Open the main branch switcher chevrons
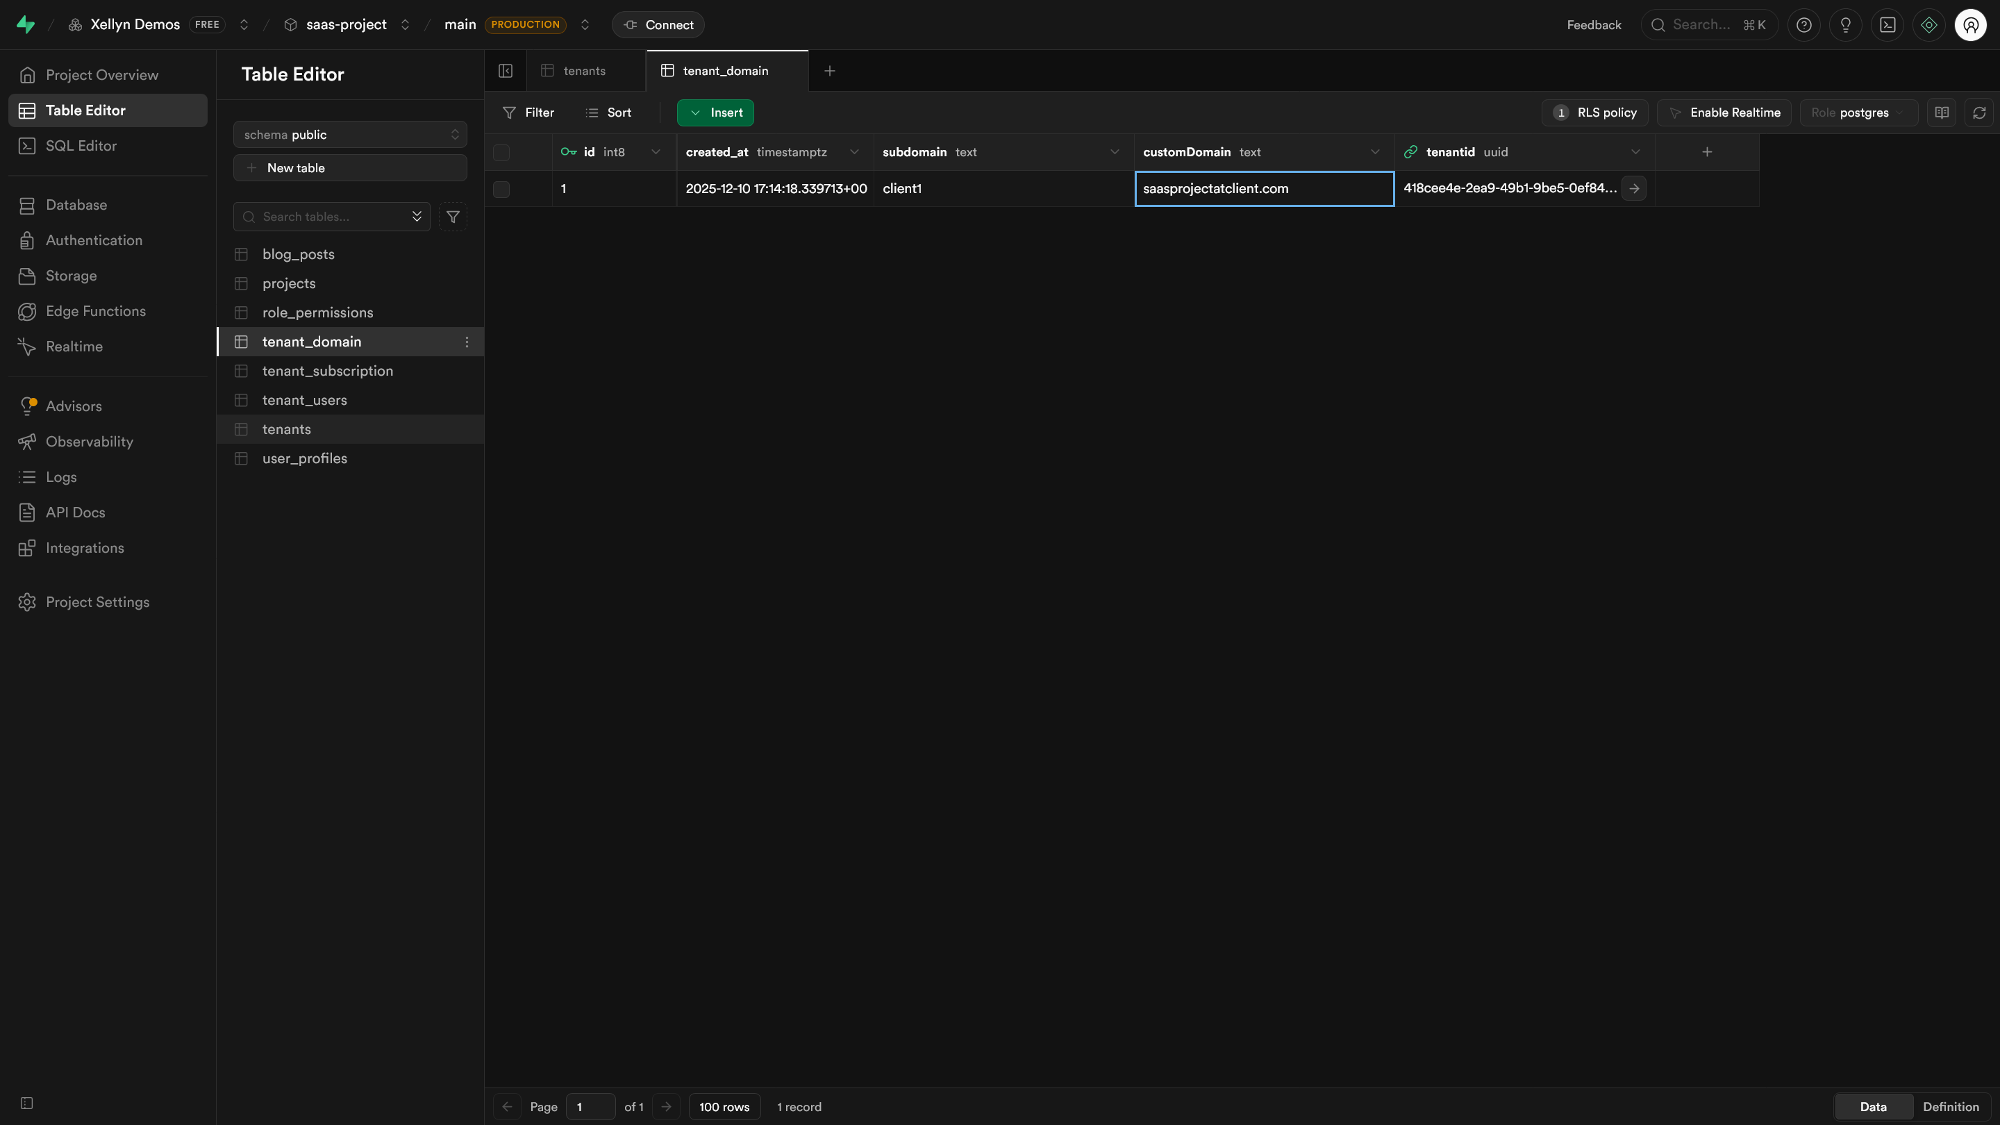This screenshot has height=1125, width=2000. coord(585,25)
